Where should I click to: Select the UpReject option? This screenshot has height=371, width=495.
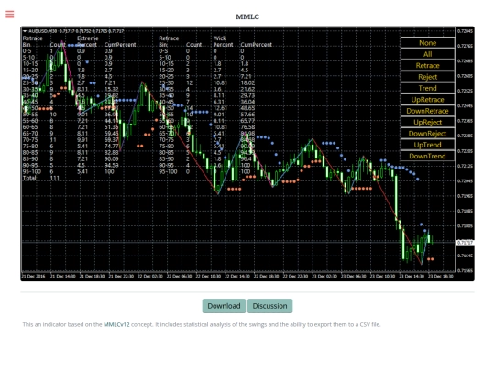(428, 123)
